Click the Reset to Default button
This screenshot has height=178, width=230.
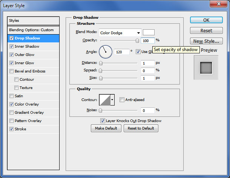tap(141, 128)
